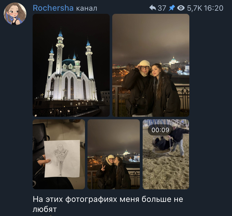Screen dimensions: 232x216
Task: Click the man in beanie in large photo
Action: [138, 87]
